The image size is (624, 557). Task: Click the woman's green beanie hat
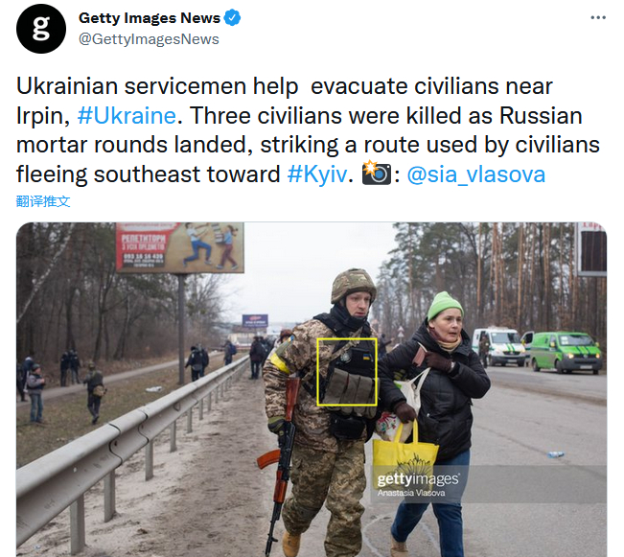445,306
